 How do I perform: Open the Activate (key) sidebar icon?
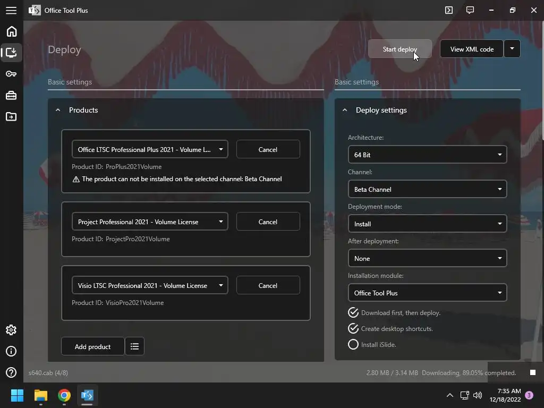[x=11, y=74]
